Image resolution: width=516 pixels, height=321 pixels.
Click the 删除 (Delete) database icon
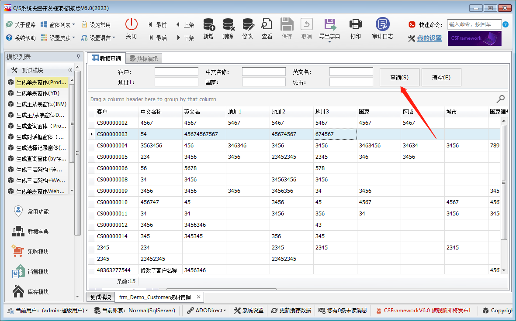click(228, 24)
